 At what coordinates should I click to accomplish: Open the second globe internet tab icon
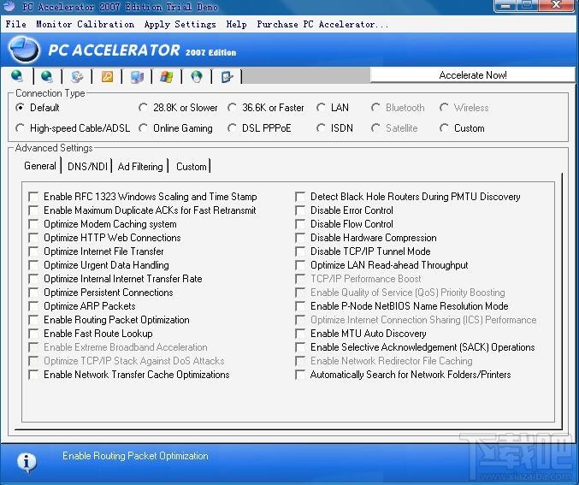click(x=47, y=76)
